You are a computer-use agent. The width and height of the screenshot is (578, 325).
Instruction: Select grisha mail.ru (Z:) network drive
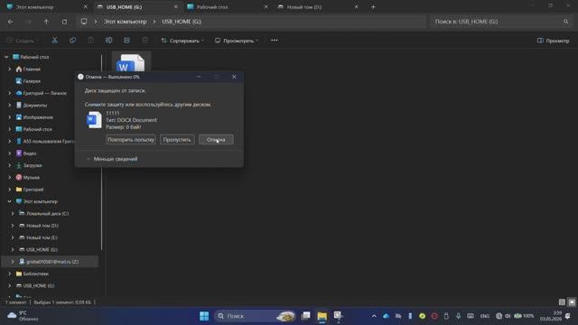[x=51, y=262]
